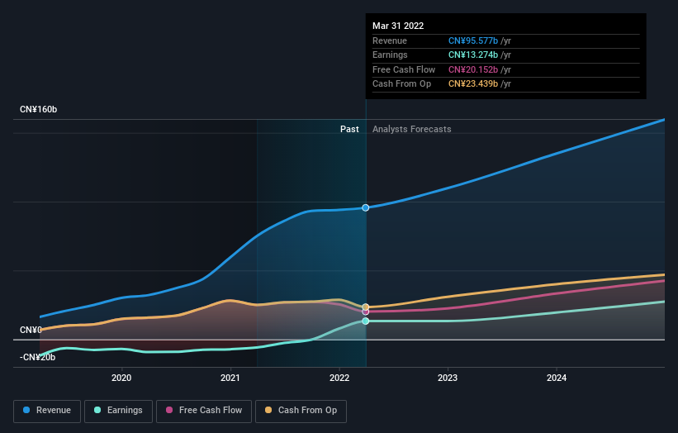
Task: Click the Revenue label in the tooltip
Action: (390, 40)
